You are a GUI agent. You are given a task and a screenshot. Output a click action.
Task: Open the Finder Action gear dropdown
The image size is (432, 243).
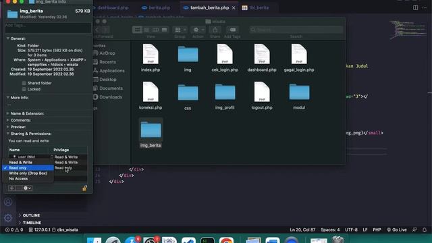point(198,30)
